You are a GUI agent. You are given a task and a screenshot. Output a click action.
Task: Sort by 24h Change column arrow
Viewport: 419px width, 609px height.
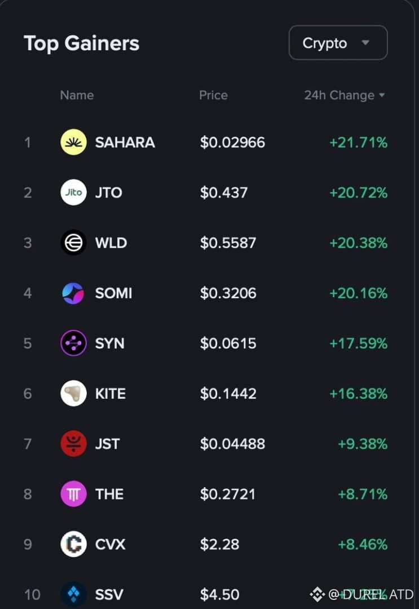tap(382, 95)
